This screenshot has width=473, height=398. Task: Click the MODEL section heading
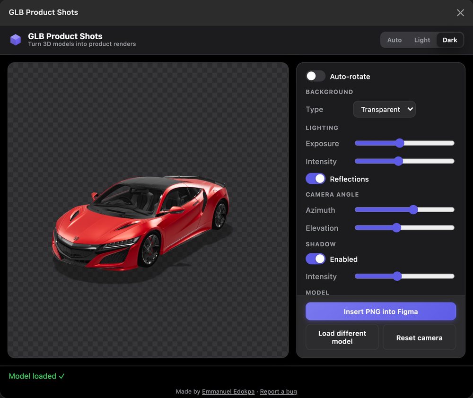coord(317,292)
